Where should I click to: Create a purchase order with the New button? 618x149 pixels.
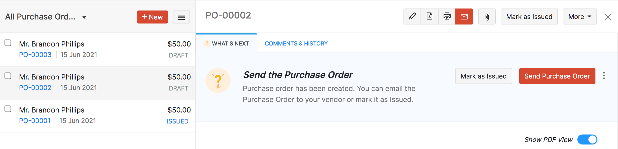click(x=152, y=17)
